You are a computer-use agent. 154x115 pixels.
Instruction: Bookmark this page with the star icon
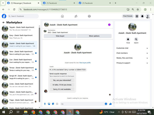tap(138, 10)
